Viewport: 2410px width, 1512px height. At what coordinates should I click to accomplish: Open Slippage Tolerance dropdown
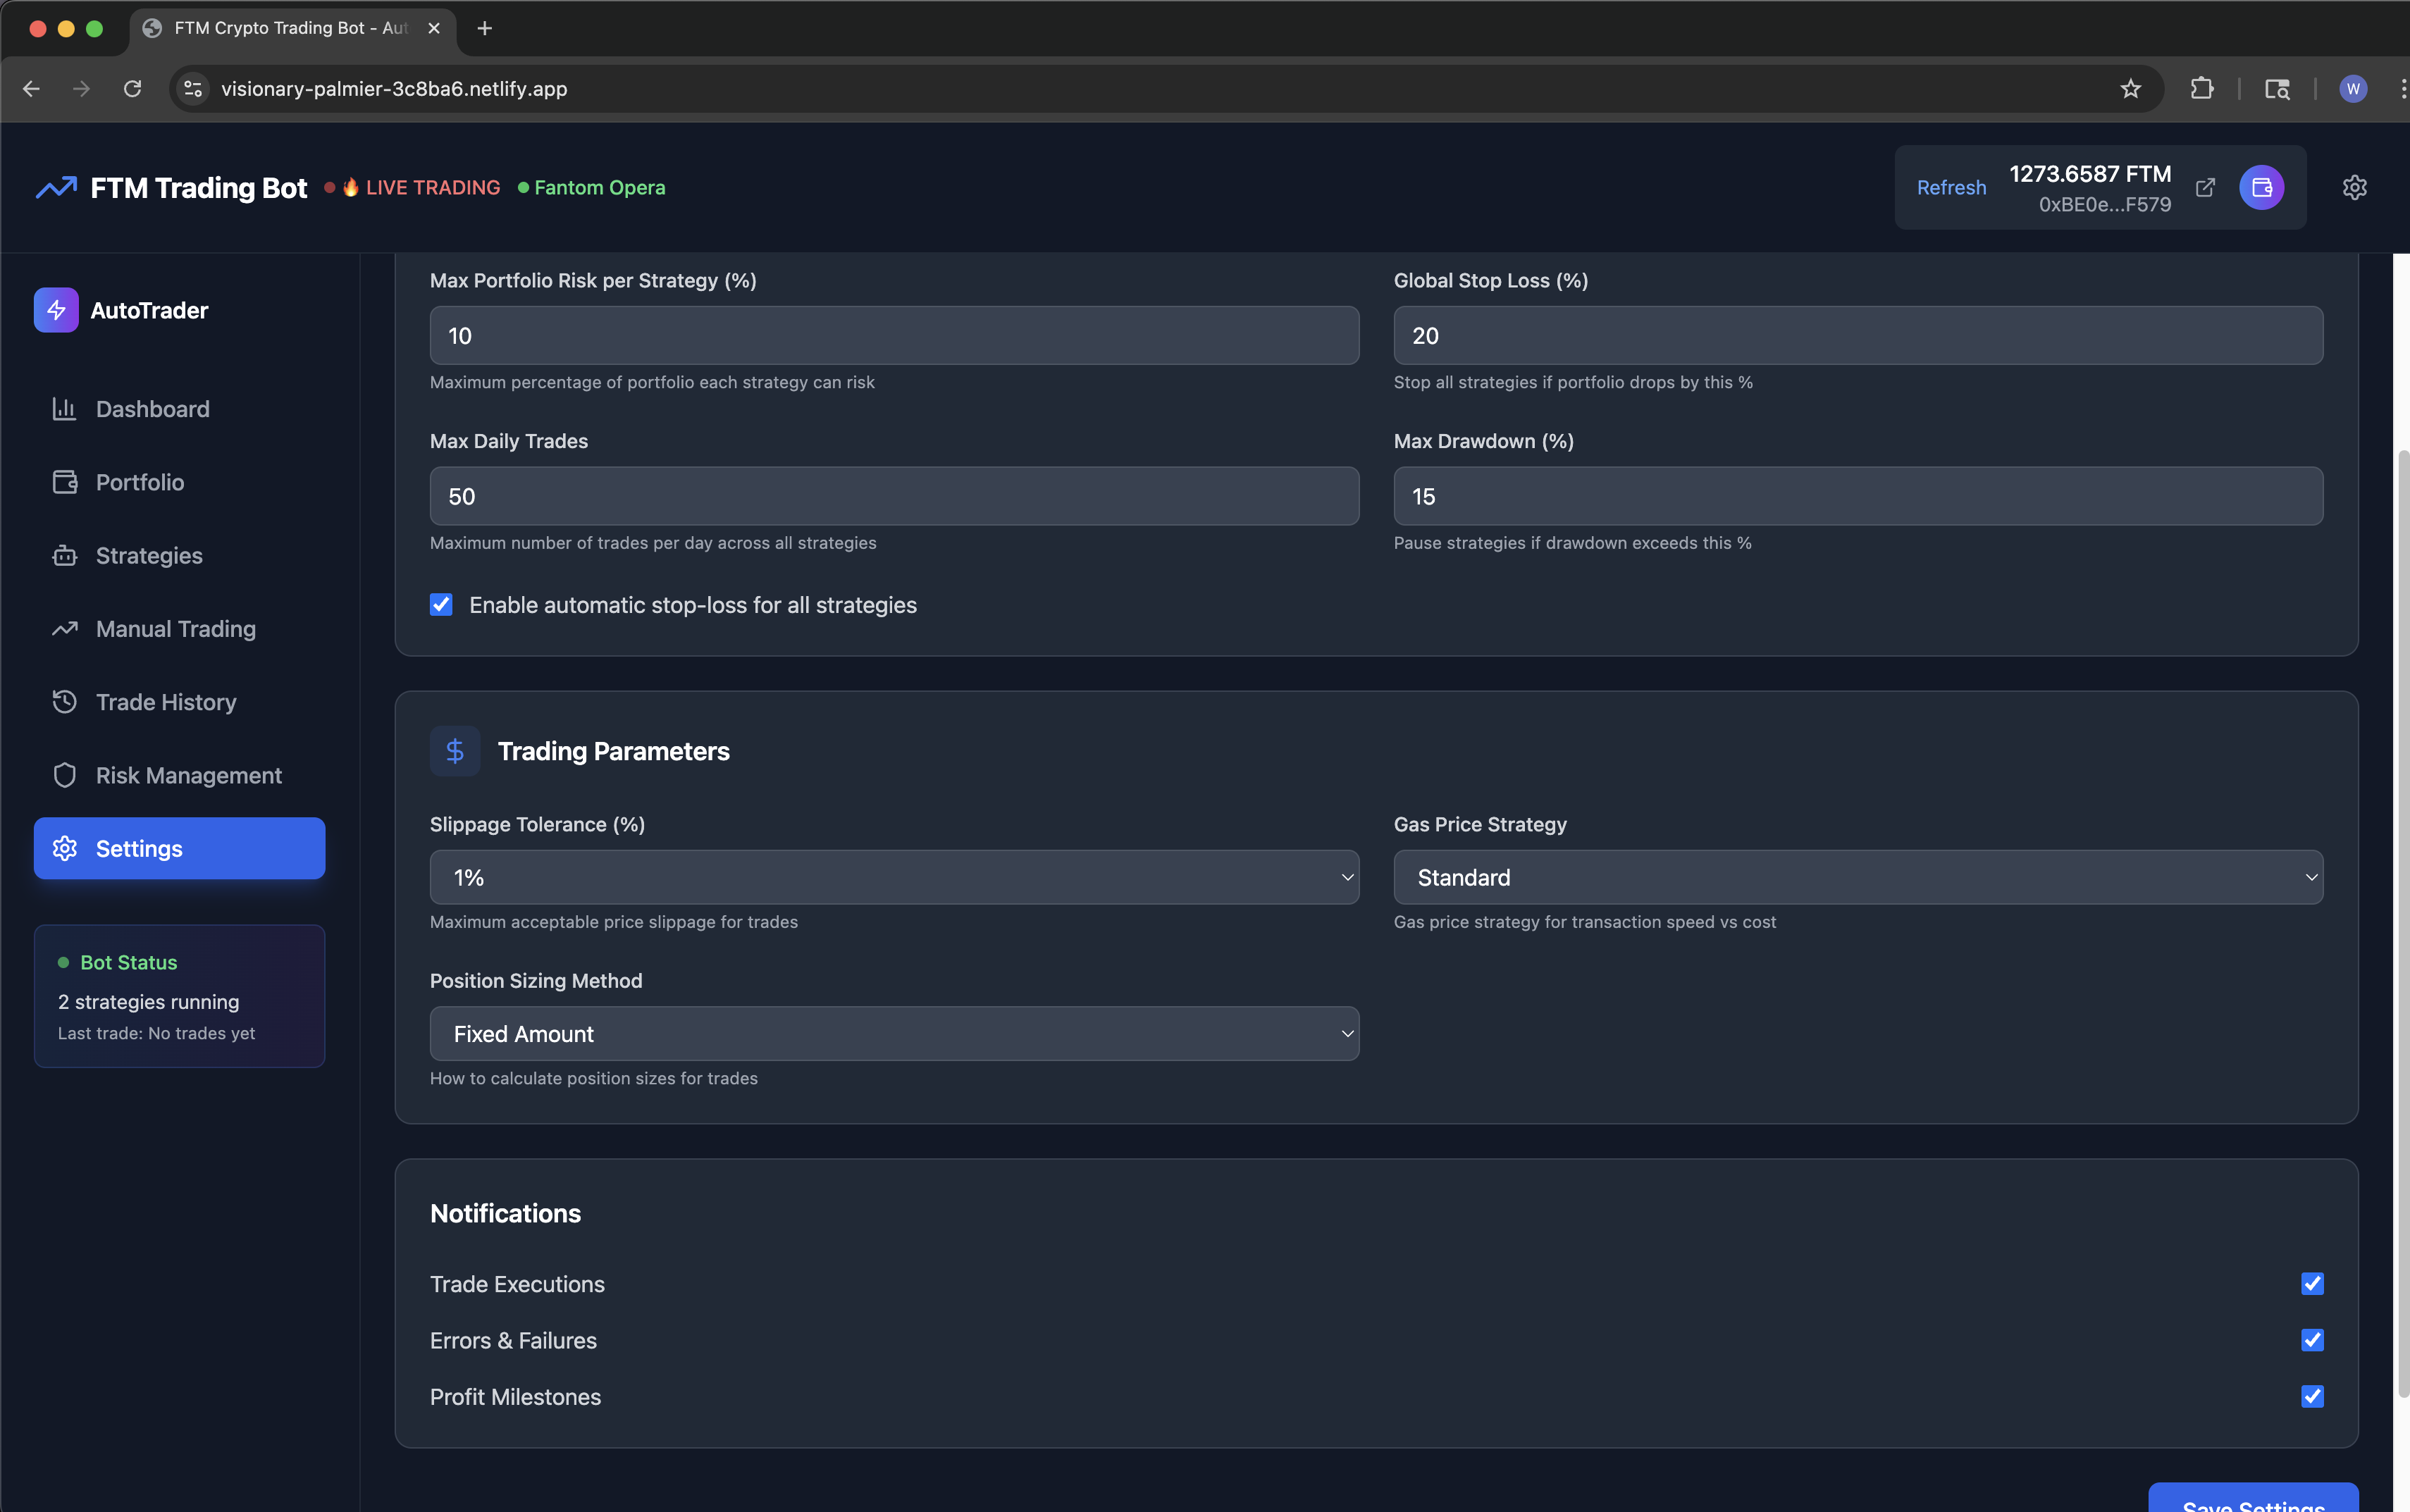(894, 877)
